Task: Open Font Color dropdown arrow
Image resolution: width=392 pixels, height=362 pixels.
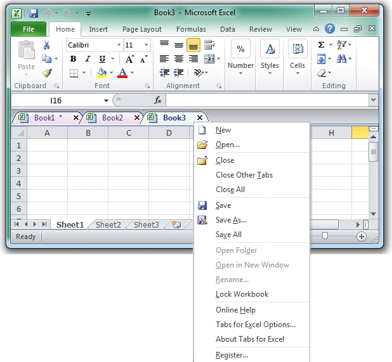Action: point(132,73)
